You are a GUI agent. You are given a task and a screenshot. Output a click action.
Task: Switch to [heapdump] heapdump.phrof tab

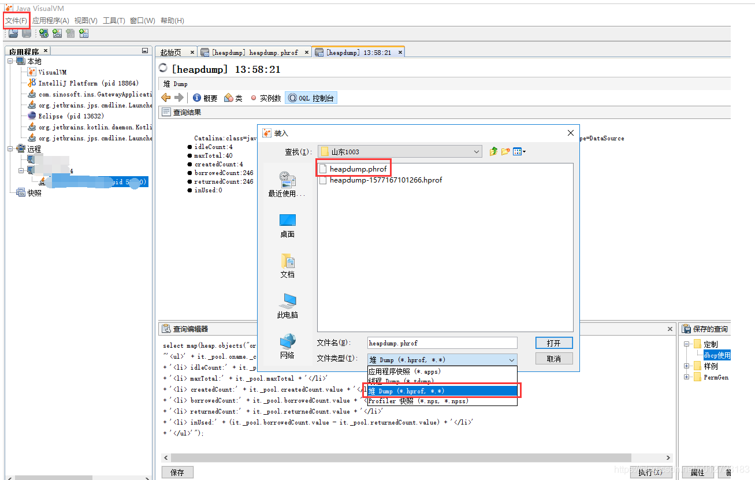(x=254, y=52)
